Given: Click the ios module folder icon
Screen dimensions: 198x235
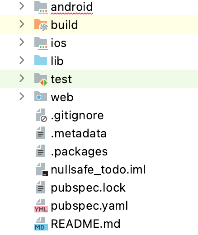Looking at the screenshot, I should point(41,43).
